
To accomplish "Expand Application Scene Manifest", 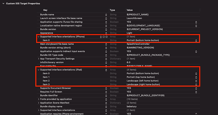I will coord(38,103).
